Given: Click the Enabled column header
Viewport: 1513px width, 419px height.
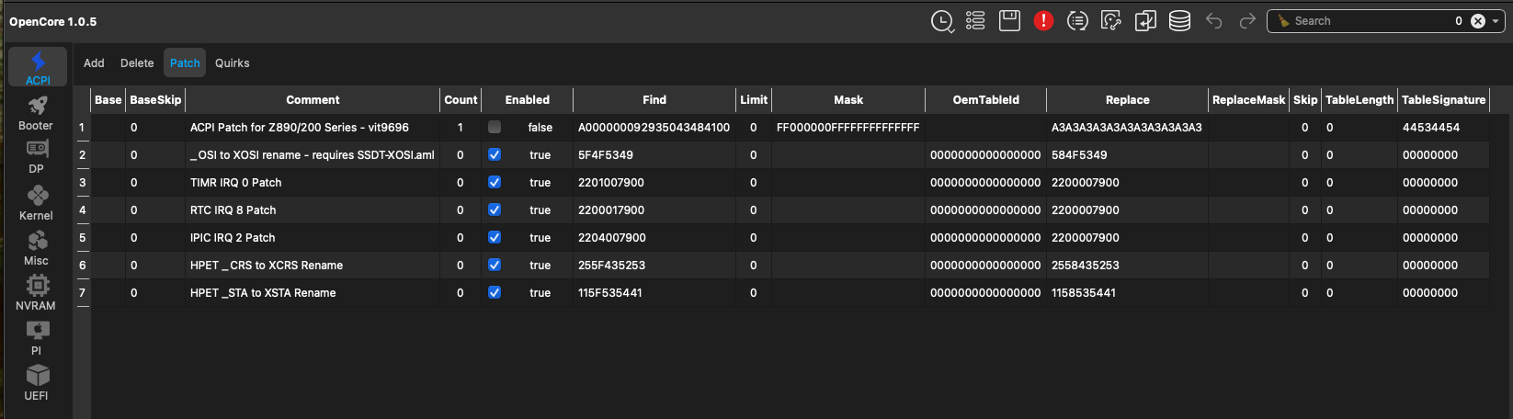Looking at the screenshot, I should [528, 100].
